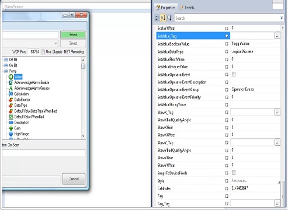Enable Use Classic .NET Remoting checkbox

point(43,52)
